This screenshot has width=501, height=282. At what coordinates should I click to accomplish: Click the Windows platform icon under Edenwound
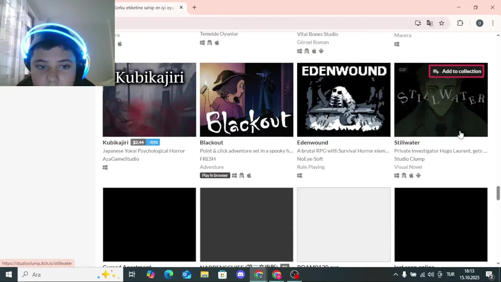click(299, 175)
